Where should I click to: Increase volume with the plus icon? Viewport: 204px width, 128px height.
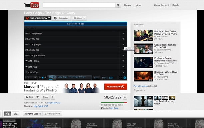45,78
